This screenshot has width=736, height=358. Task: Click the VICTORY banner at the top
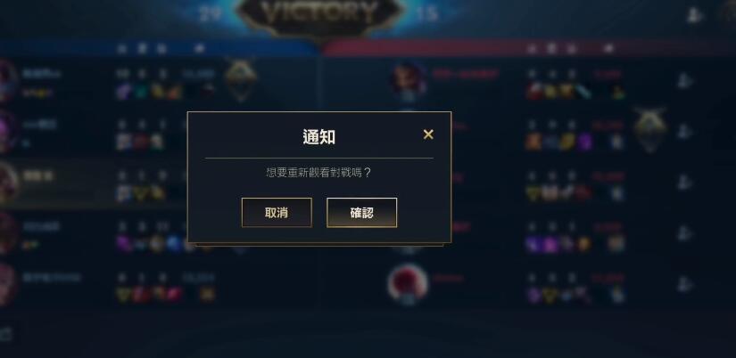[320, 16]
